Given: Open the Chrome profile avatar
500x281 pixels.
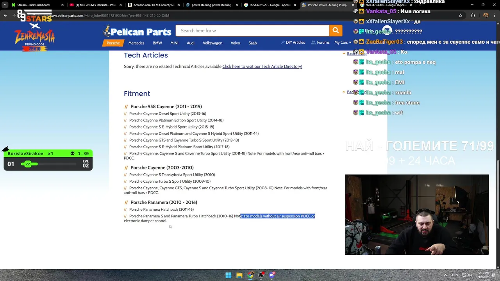Looking at the screenshot, I should (486, 15).
